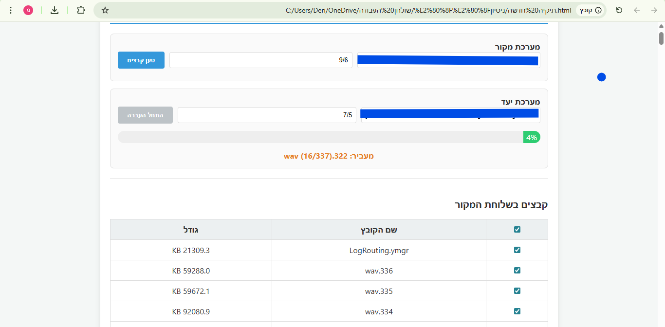This screenshot has width=665, height=327.
Task: Click the 4% transfer progress bar
Action: 329,137
